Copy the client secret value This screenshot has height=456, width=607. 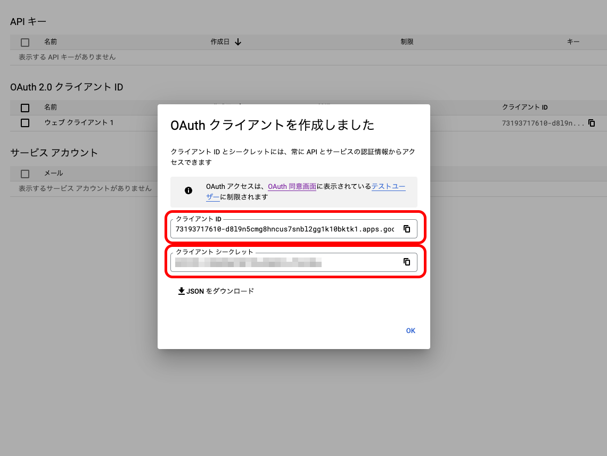coord(407,262)
